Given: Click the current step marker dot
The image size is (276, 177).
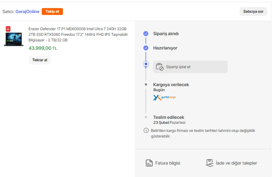Looking at the screenshot, I should [x=146, y=64].
